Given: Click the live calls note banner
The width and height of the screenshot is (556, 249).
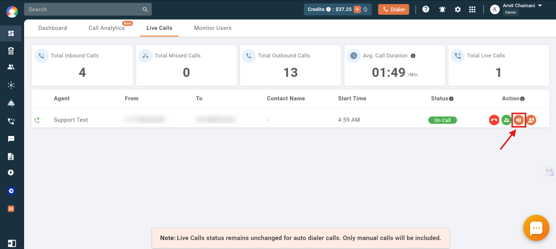Looking at the screenshot, I should [301, 238].
